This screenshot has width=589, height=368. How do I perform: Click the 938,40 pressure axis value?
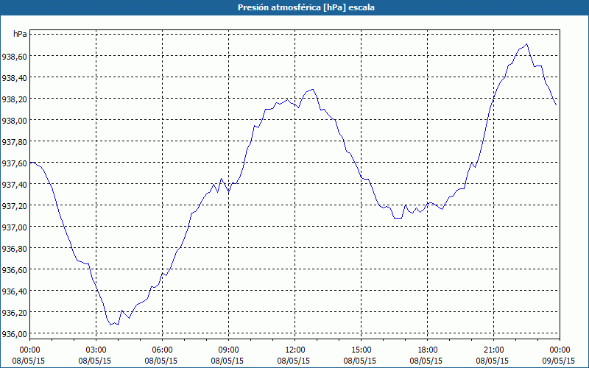click(x=14, y=77)
